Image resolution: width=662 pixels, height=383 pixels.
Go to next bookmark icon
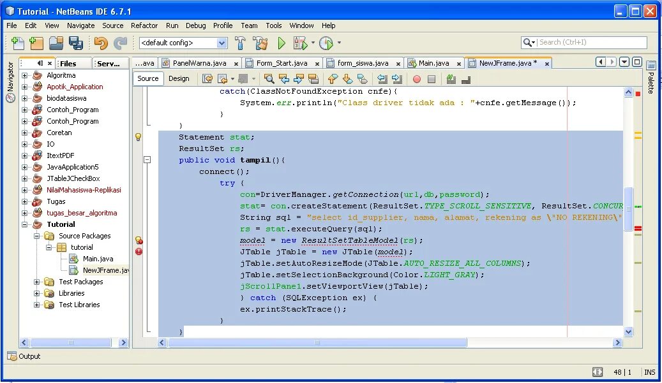coord(347,79)
